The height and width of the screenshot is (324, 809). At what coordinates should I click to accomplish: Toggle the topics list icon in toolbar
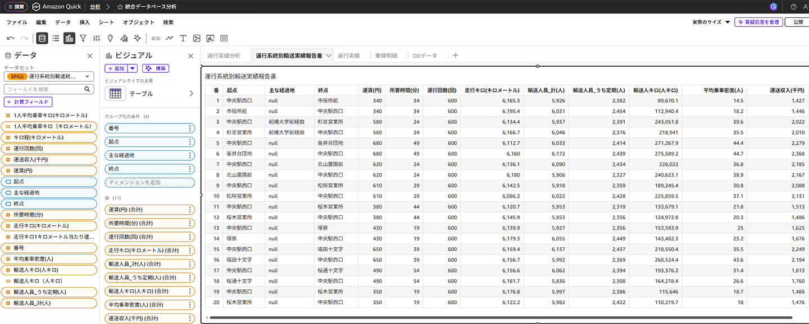coord(56,38)
